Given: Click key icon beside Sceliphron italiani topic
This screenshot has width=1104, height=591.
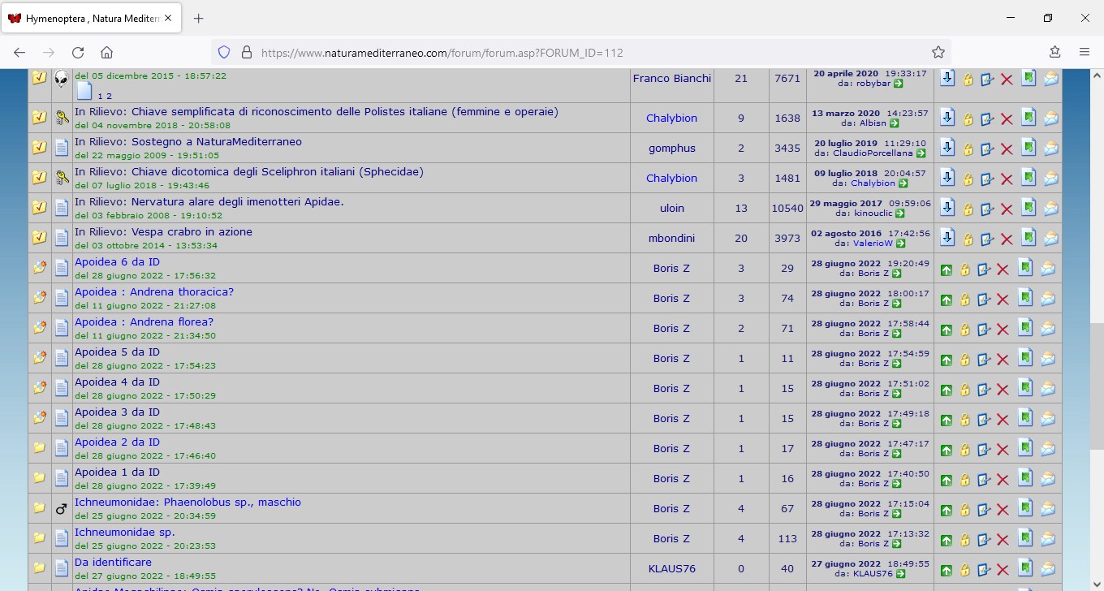Looking at the screenshot, I should pyautogui.click(x=62, y=178).
